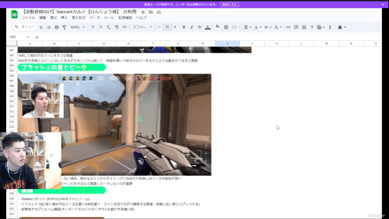Undo the last action
The image size is (389, 219).
(x=41, y=27)
